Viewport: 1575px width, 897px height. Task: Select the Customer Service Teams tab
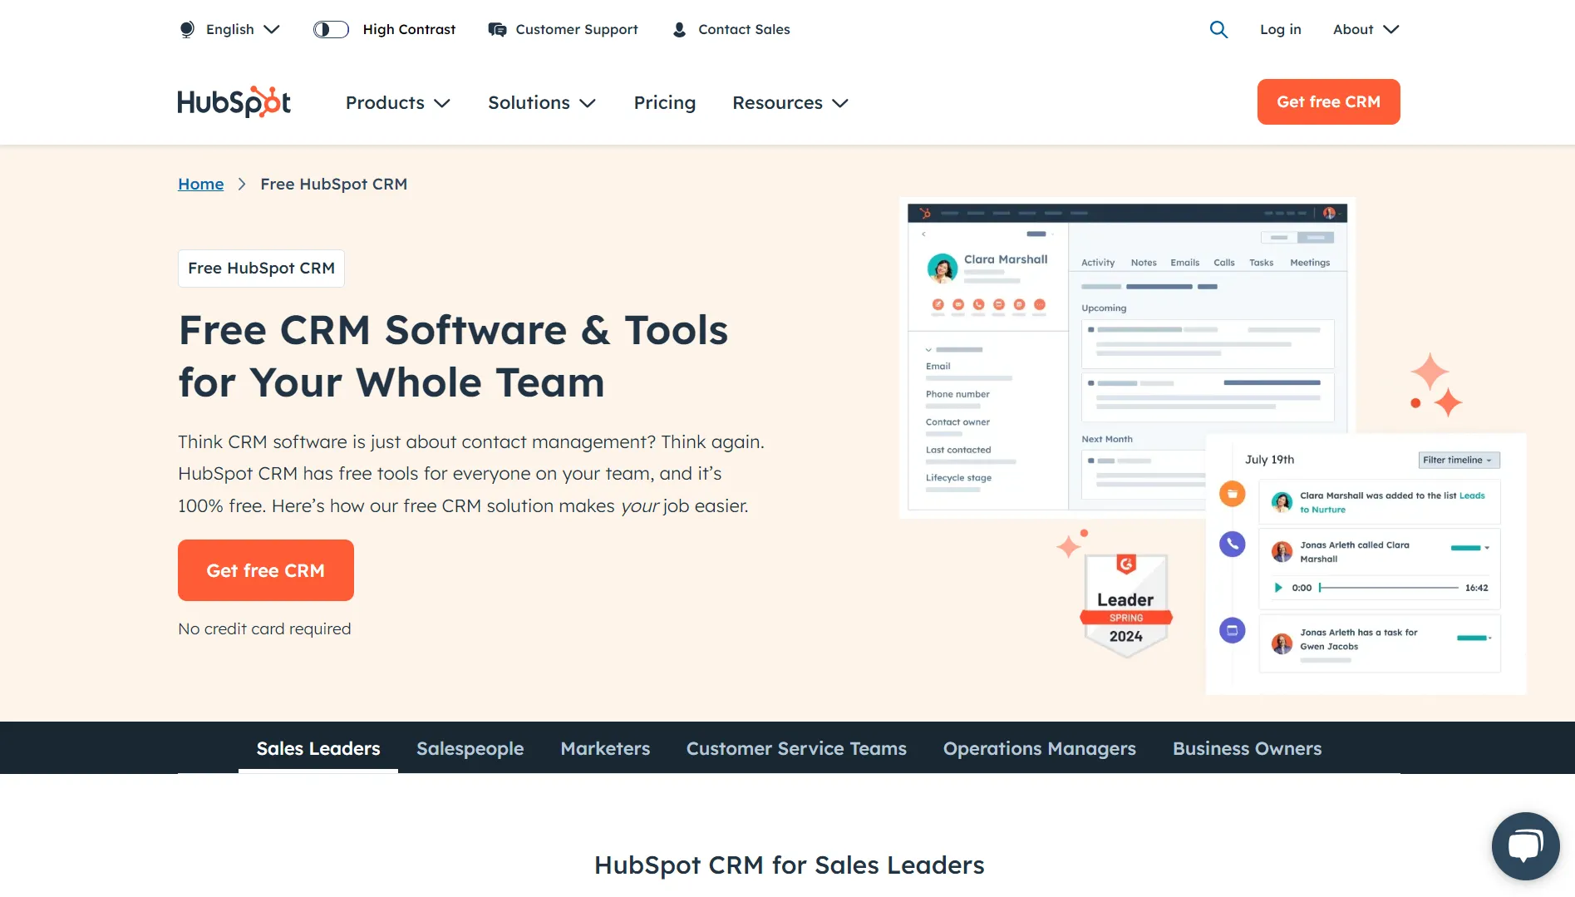click(x=796, y=748)
